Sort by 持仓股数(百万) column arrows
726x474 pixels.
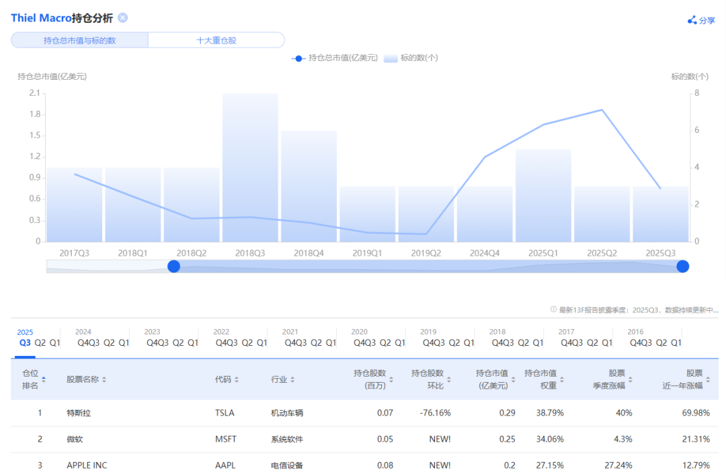click(x=391, y=379)
